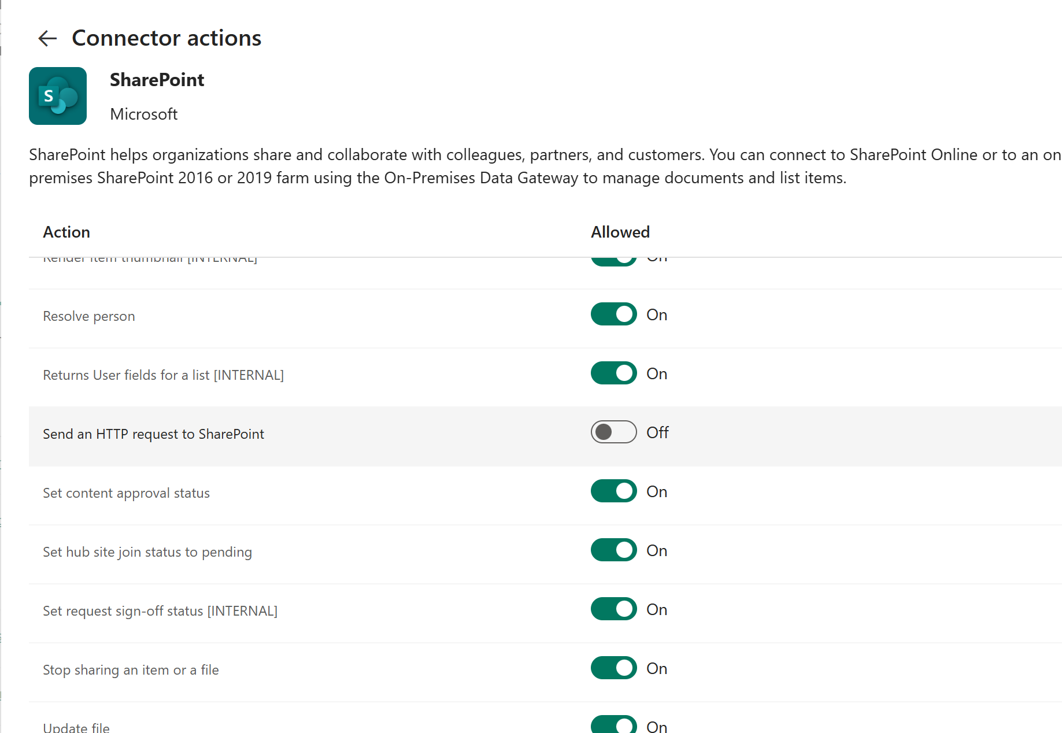Turn off Set content approval status

pos(613,491)
